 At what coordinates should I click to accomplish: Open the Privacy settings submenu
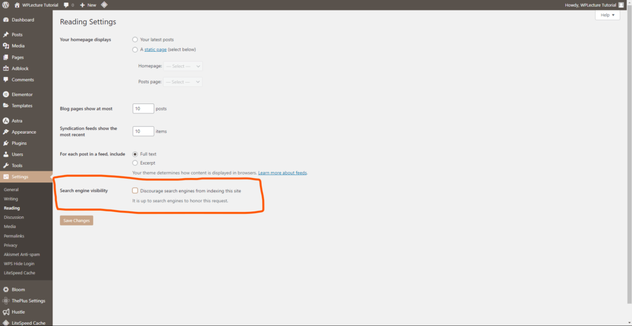coord(10,245)
